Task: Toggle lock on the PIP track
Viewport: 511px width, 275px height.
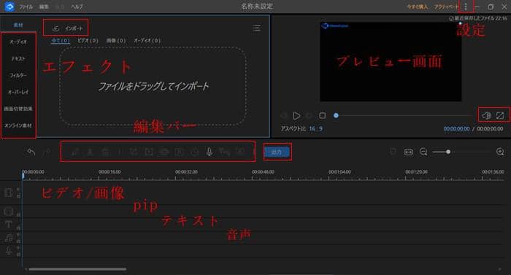Action: [18, 214]
